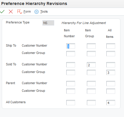Select Ship To Customer Group All Items field

pos(111,54)
